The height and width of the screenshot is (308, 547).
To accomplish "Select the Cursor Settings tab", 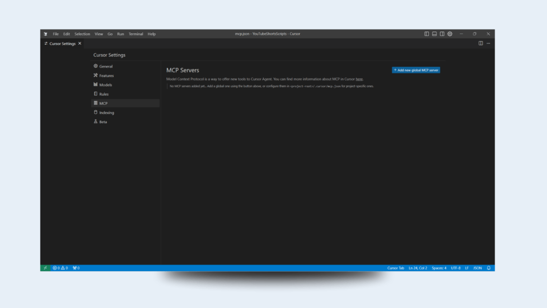I will click(x=62, y=44).
